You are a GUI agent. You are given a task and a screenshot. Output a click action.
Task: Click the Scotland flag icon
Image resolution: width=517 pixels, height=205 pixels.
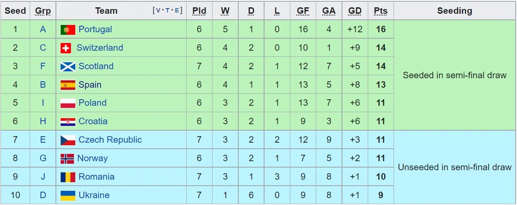click(x=68, y=67)
